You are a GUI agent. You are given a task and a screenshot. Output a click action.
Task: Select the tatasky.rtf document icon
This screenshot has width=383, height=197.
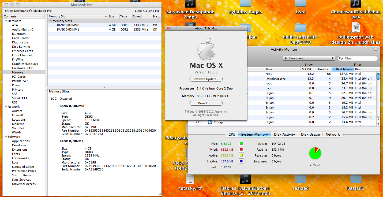tap(190, 179)
